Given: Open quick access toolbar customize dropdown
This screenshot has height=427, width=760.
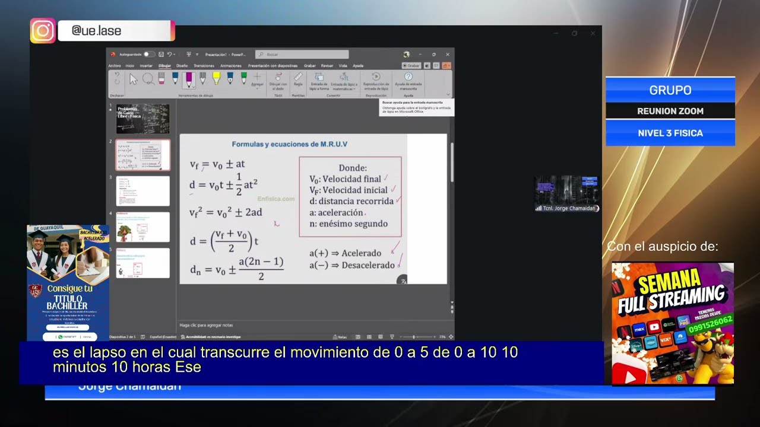Looking at the screenshot, I should tap(198, 54).
